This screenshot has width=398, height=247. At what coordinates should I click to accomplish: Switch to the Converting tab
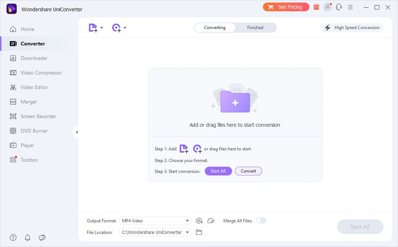tap(215, 28)
